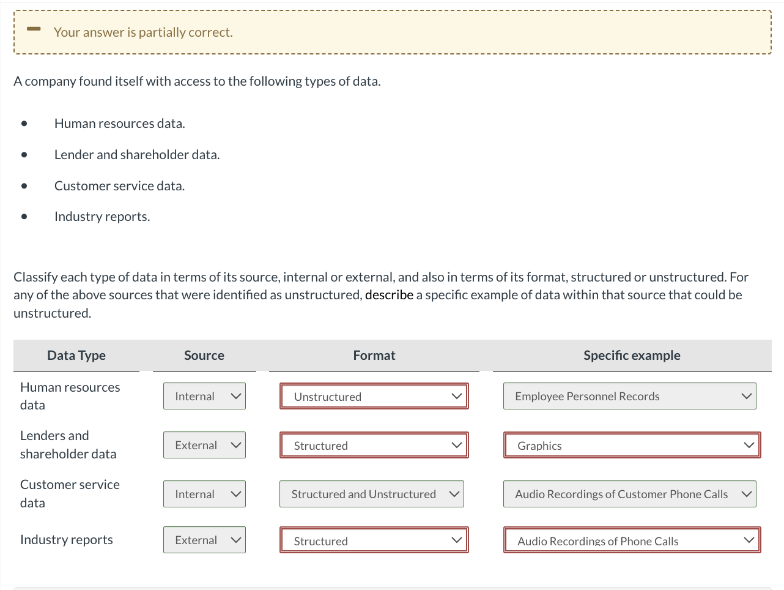Viewport: 784px width, 590px height.
Task: Click the highlighted word "describe" in the instructions
Action: pyautogui.click(x=389, y=295)
